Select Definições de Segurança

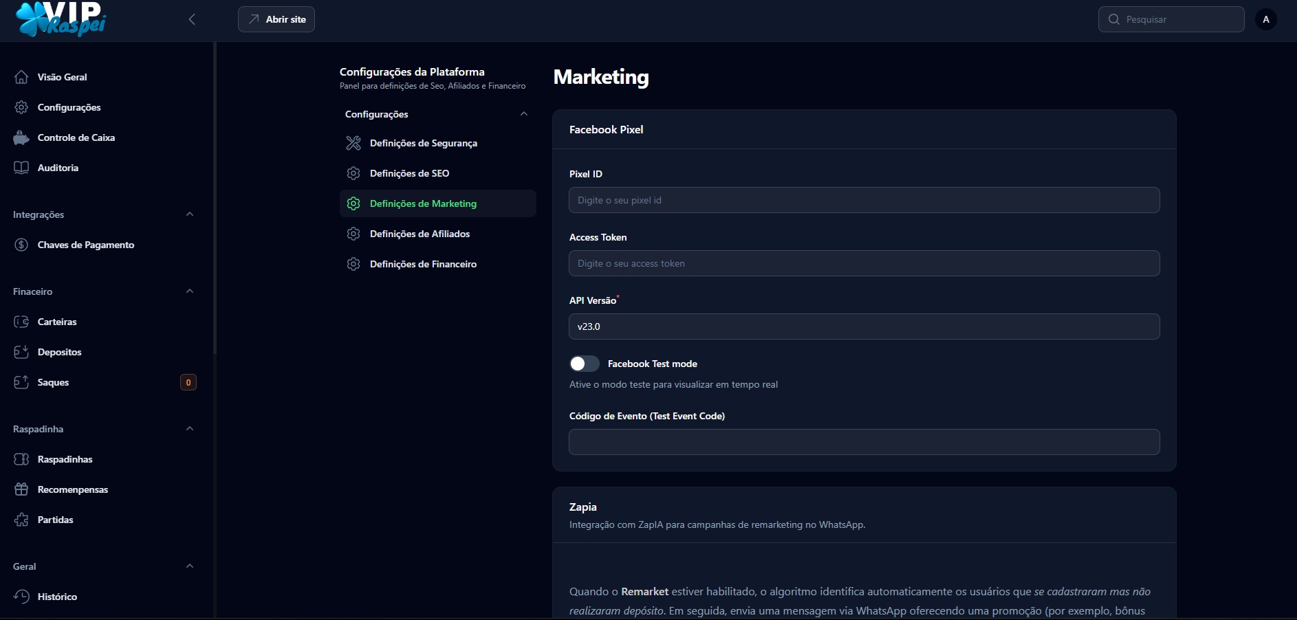438,143
